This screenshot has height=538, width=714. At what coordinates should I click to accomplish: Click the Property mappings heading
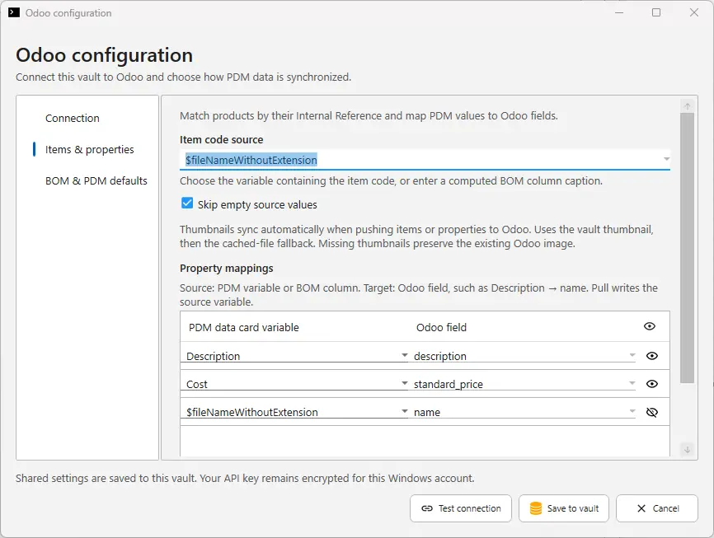tap(226, 268)
